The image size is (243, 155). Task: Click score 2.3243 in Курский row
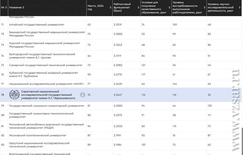118,45
